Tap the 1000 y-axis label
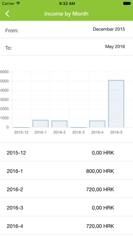This screenshot has width=133, height=237. tap(4, 118)
